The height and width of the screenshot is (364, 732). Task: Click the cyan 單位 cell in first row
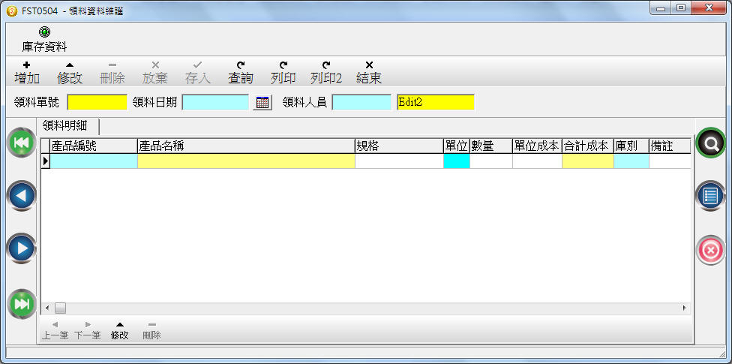point(457,161)
